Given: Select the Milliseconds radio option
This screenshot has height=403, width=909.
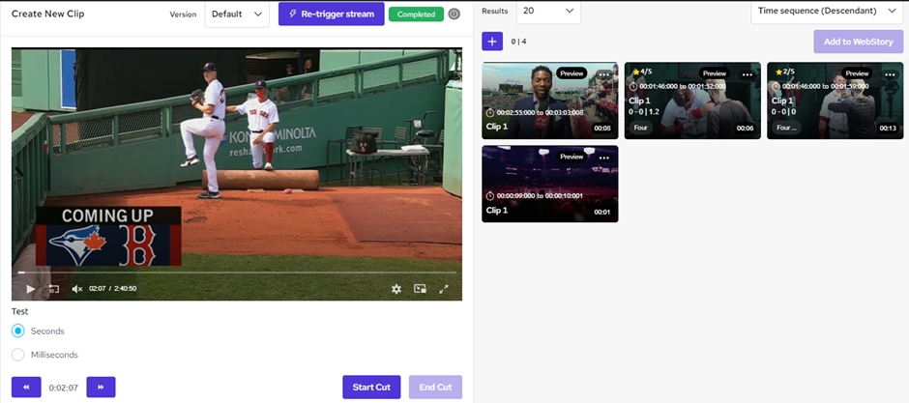Looking at the screenshot, I should click(18, 355).
